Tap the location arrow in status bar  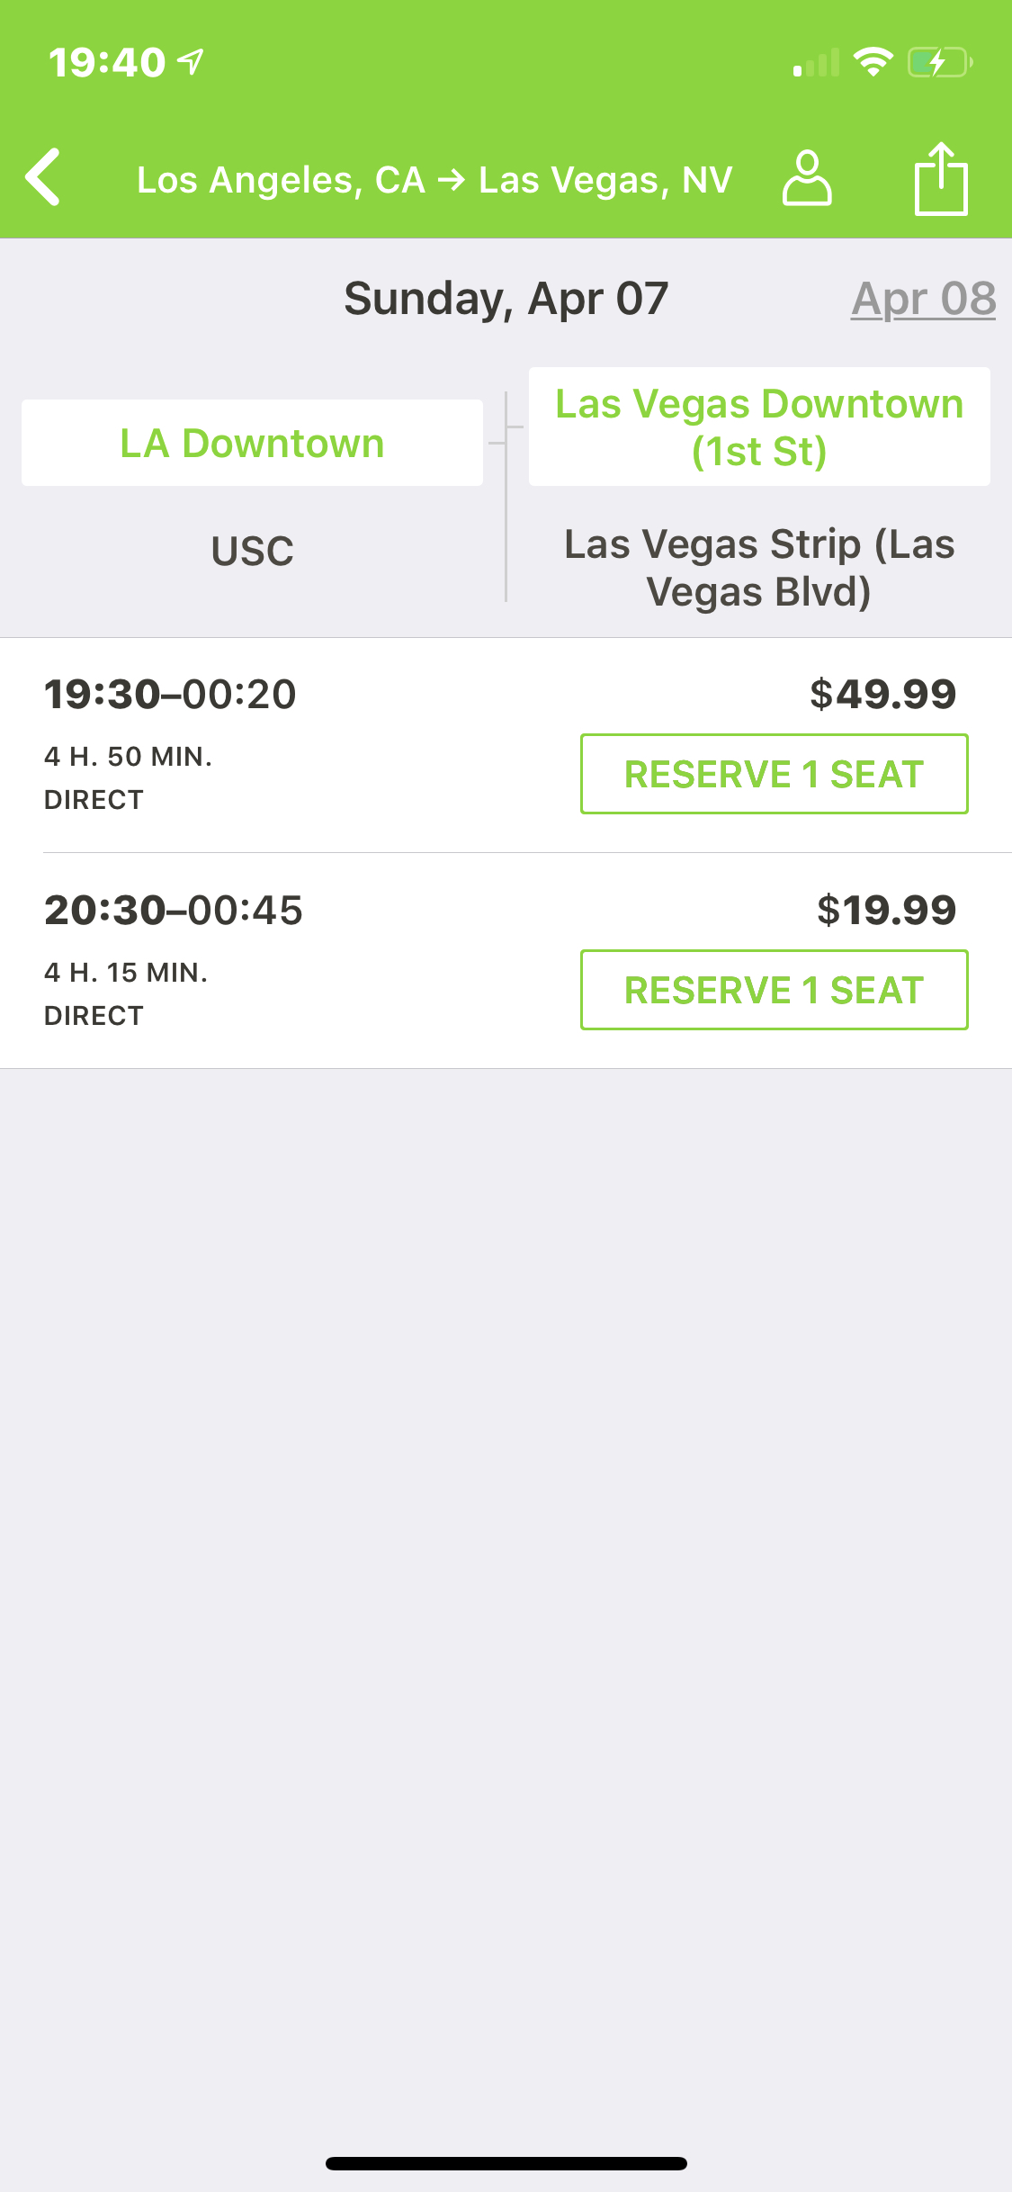(191, 61)
